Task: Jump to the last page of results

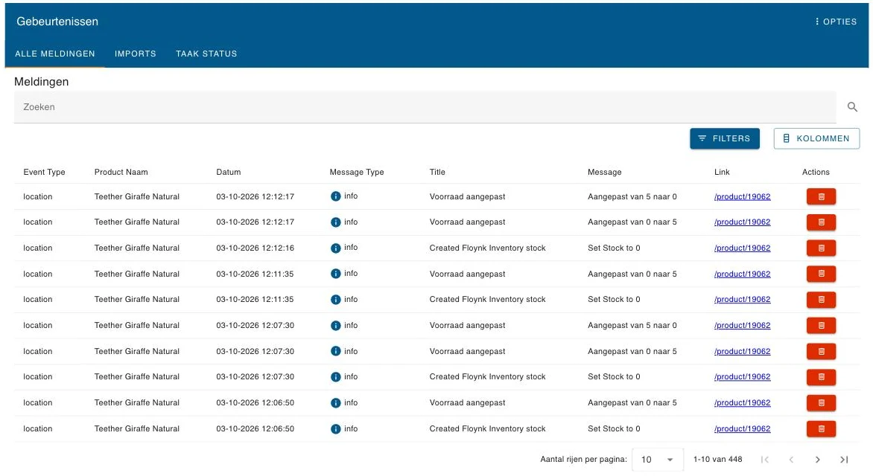Action: click(844, 460)
